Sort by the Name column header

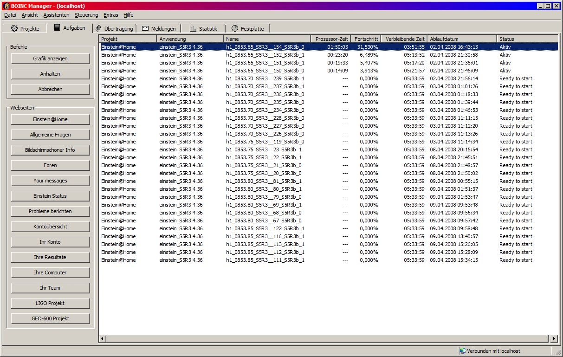coord(267,39)
